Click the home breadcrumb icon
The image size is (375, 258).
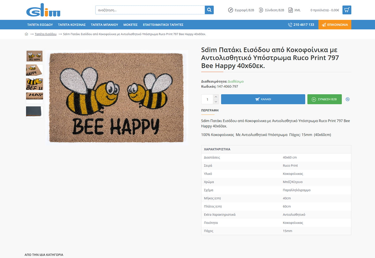(x=27, y=34)
